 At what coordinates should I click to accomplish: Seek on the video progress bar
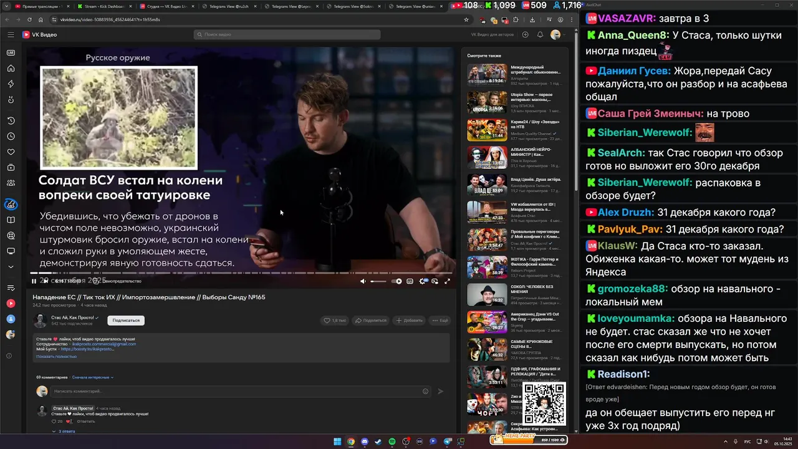point(241,273)
